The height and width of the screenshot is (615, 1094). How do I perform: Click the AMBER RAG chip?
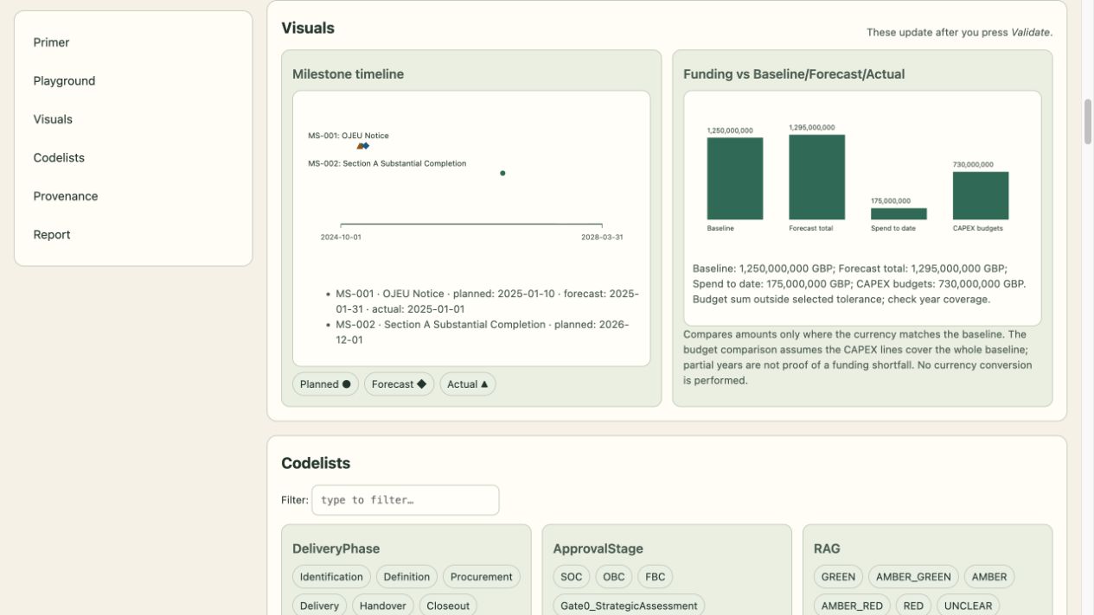click(x=989, y=577)
